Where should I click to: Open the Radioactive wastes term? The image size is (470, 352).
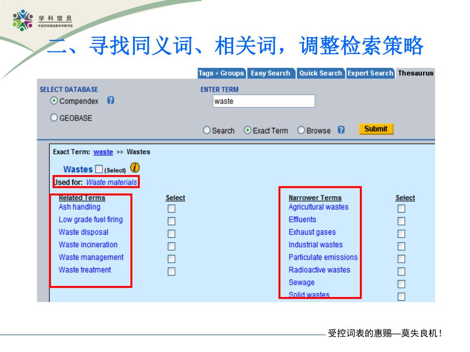pos(319,269)
